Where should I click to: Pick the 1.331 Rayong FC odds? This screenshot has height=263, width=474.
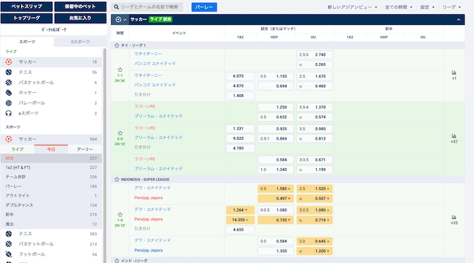pos(240,129)
